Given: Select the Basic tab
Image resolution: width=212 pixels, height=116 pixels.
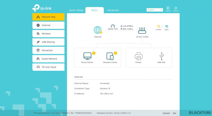Looking at the screenshot, I should (x=95, y=10).
